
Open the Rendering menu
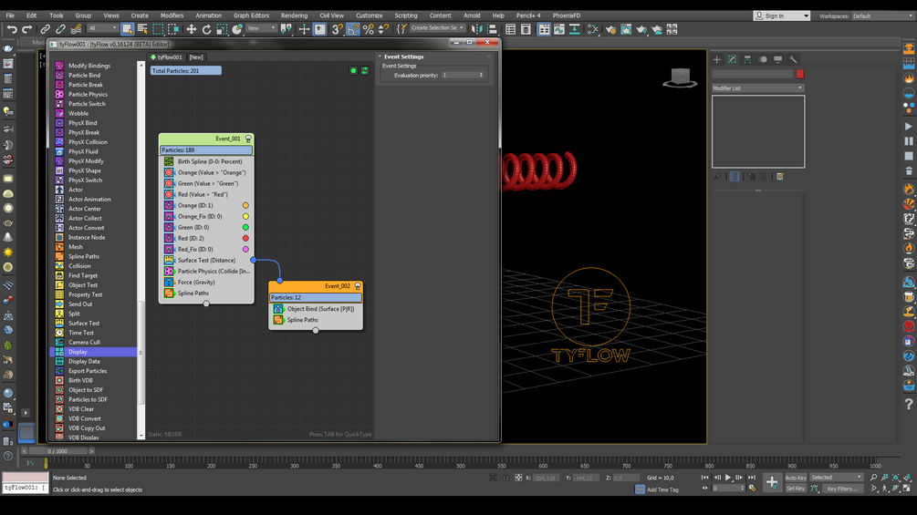294,15
